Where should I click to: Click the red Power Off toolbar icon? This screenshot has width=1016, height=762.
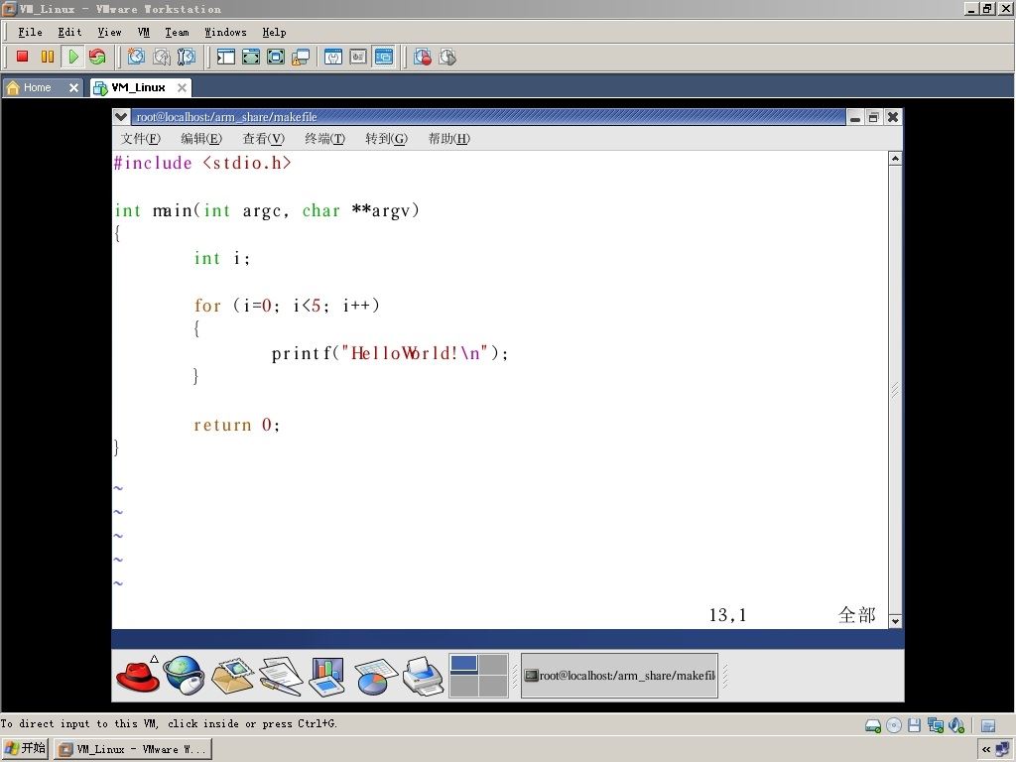click(x=22, y=57)
